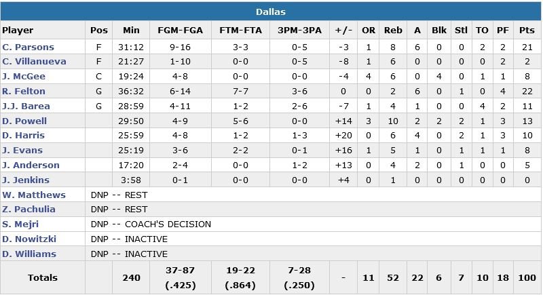Click D. Nowitzki's name
The width and height of the screenshot is (543, 295).
coord(28,239)
